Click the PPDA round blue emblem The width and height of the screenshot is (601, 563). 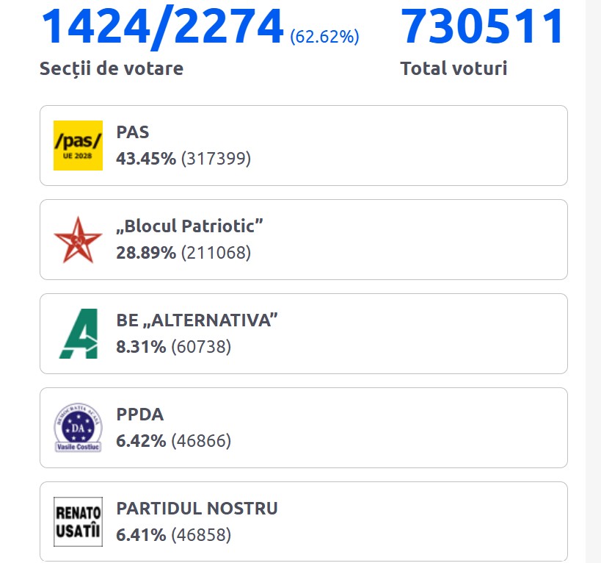pos(78,428)
